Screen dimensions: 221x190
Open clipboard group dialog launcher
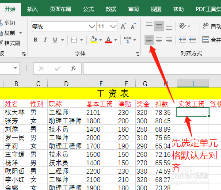point(24,54)
